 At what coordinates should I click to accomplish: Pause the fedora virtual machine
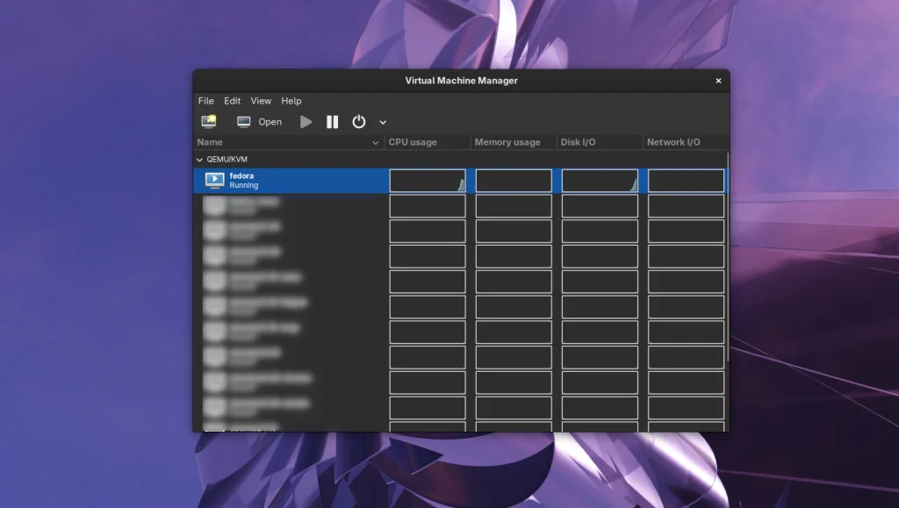click(332, 122)
